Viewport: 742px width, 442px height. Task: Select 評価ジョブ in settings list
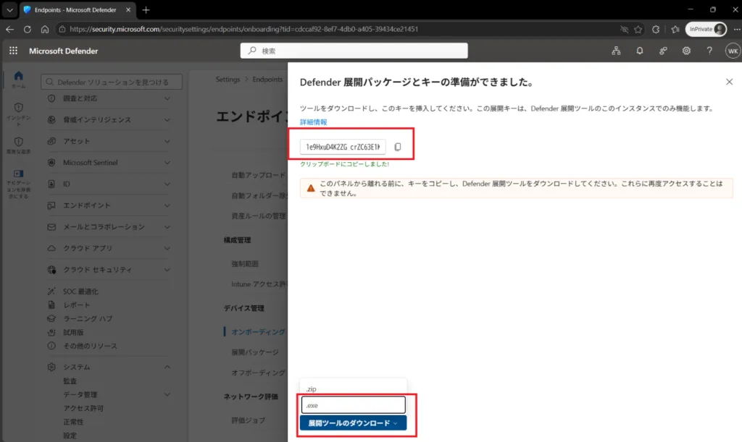click(x=248, y=420)
